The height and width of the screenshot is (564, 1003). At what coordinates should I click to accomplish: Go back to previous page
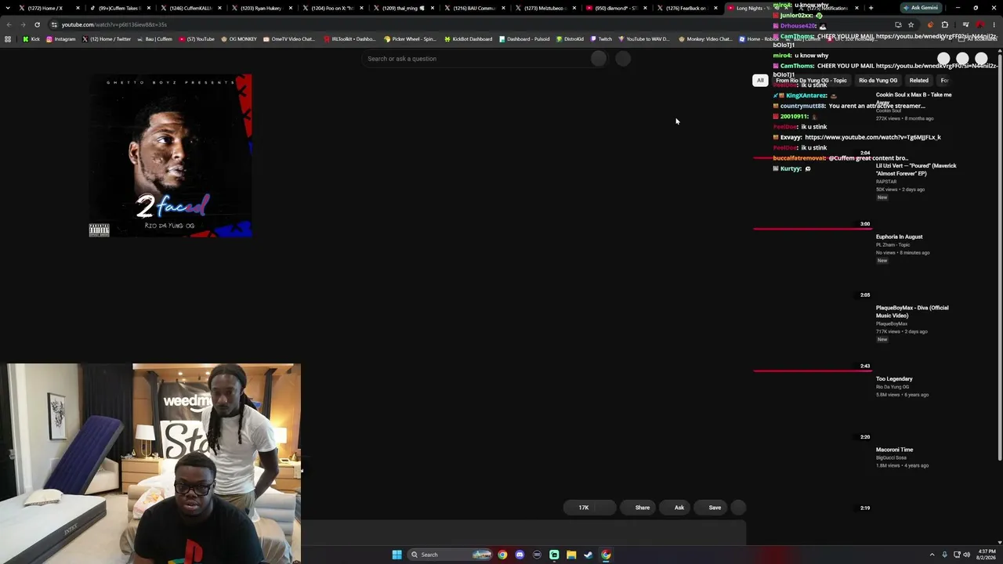(x=9, y=24)
